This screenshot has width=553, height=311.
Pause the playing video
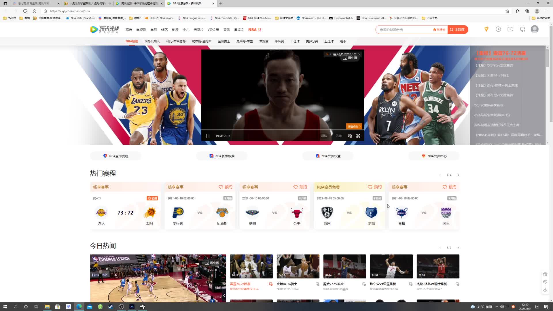point(208,136)
